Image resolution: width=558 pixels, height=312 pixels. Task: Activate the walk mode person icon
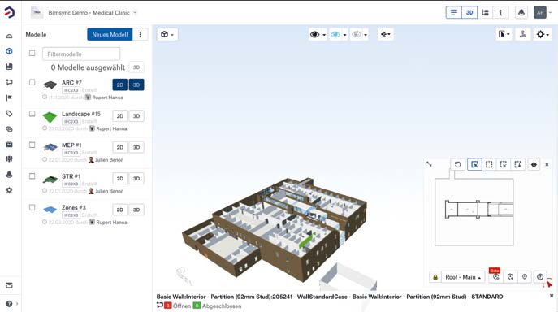click(523, 34)
